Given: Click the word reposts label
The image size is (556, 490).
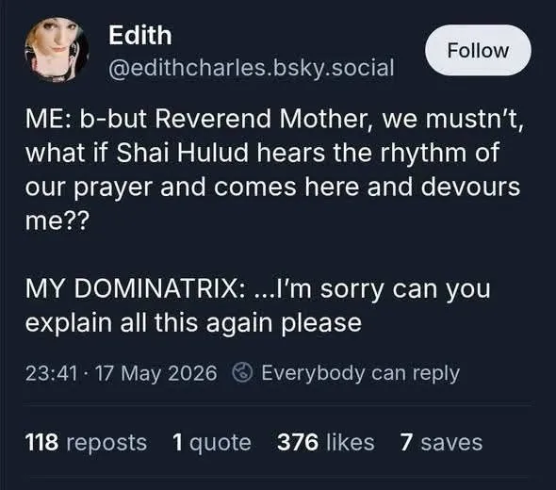Looking at the screenshot, I should (106, 443).
